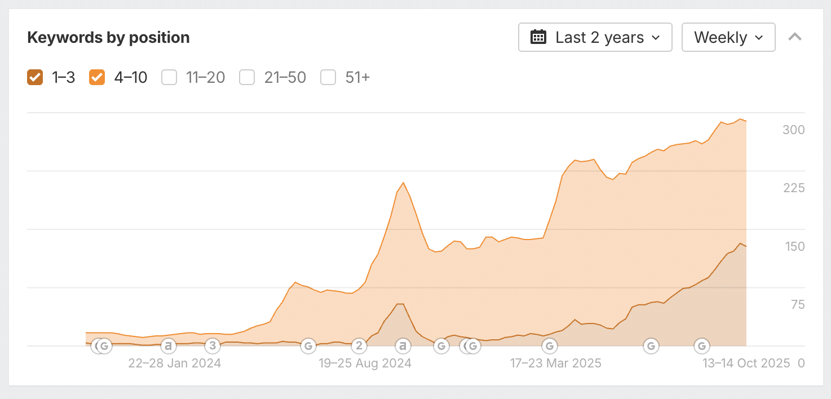Click the Keywords by position heading
Image resolution: width=831 pixels, height=399 pixels.
click(108, 38)
